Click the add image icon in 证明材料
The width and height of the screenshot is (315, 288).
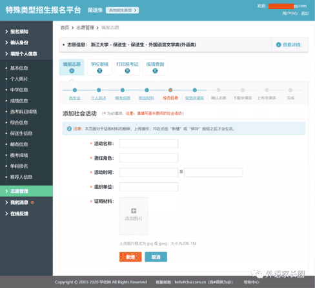pos(134,211)
